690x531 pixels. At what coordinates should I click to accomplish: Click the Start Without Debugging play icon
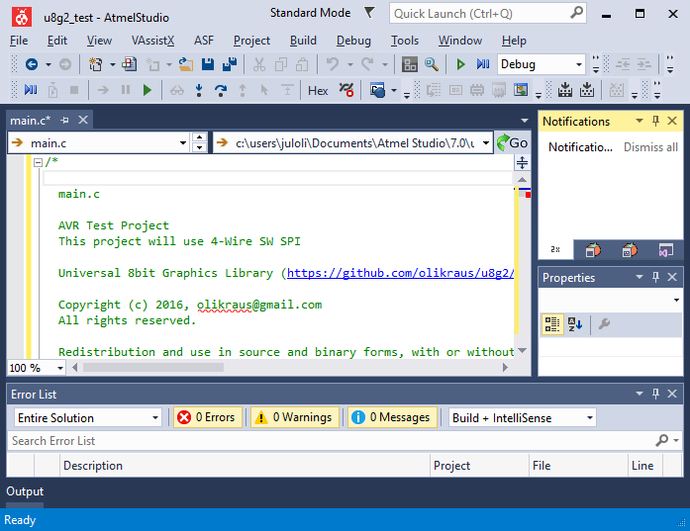click(460, 64)
